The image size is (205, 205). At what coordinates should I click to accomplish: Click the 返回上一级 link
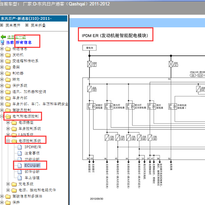[17, 37]
